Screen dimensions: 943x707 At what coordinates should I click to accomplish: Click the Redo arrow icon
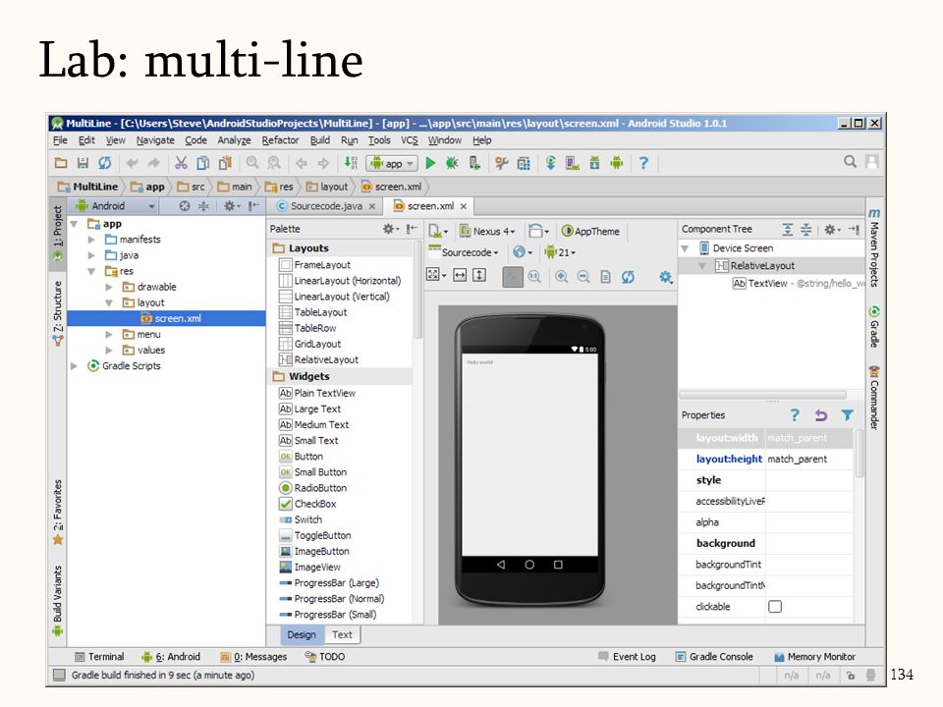[154, 163]
